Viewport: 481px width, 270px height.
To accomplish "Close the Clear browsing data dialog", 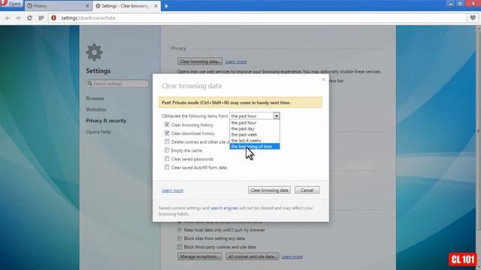I will 323,79.
